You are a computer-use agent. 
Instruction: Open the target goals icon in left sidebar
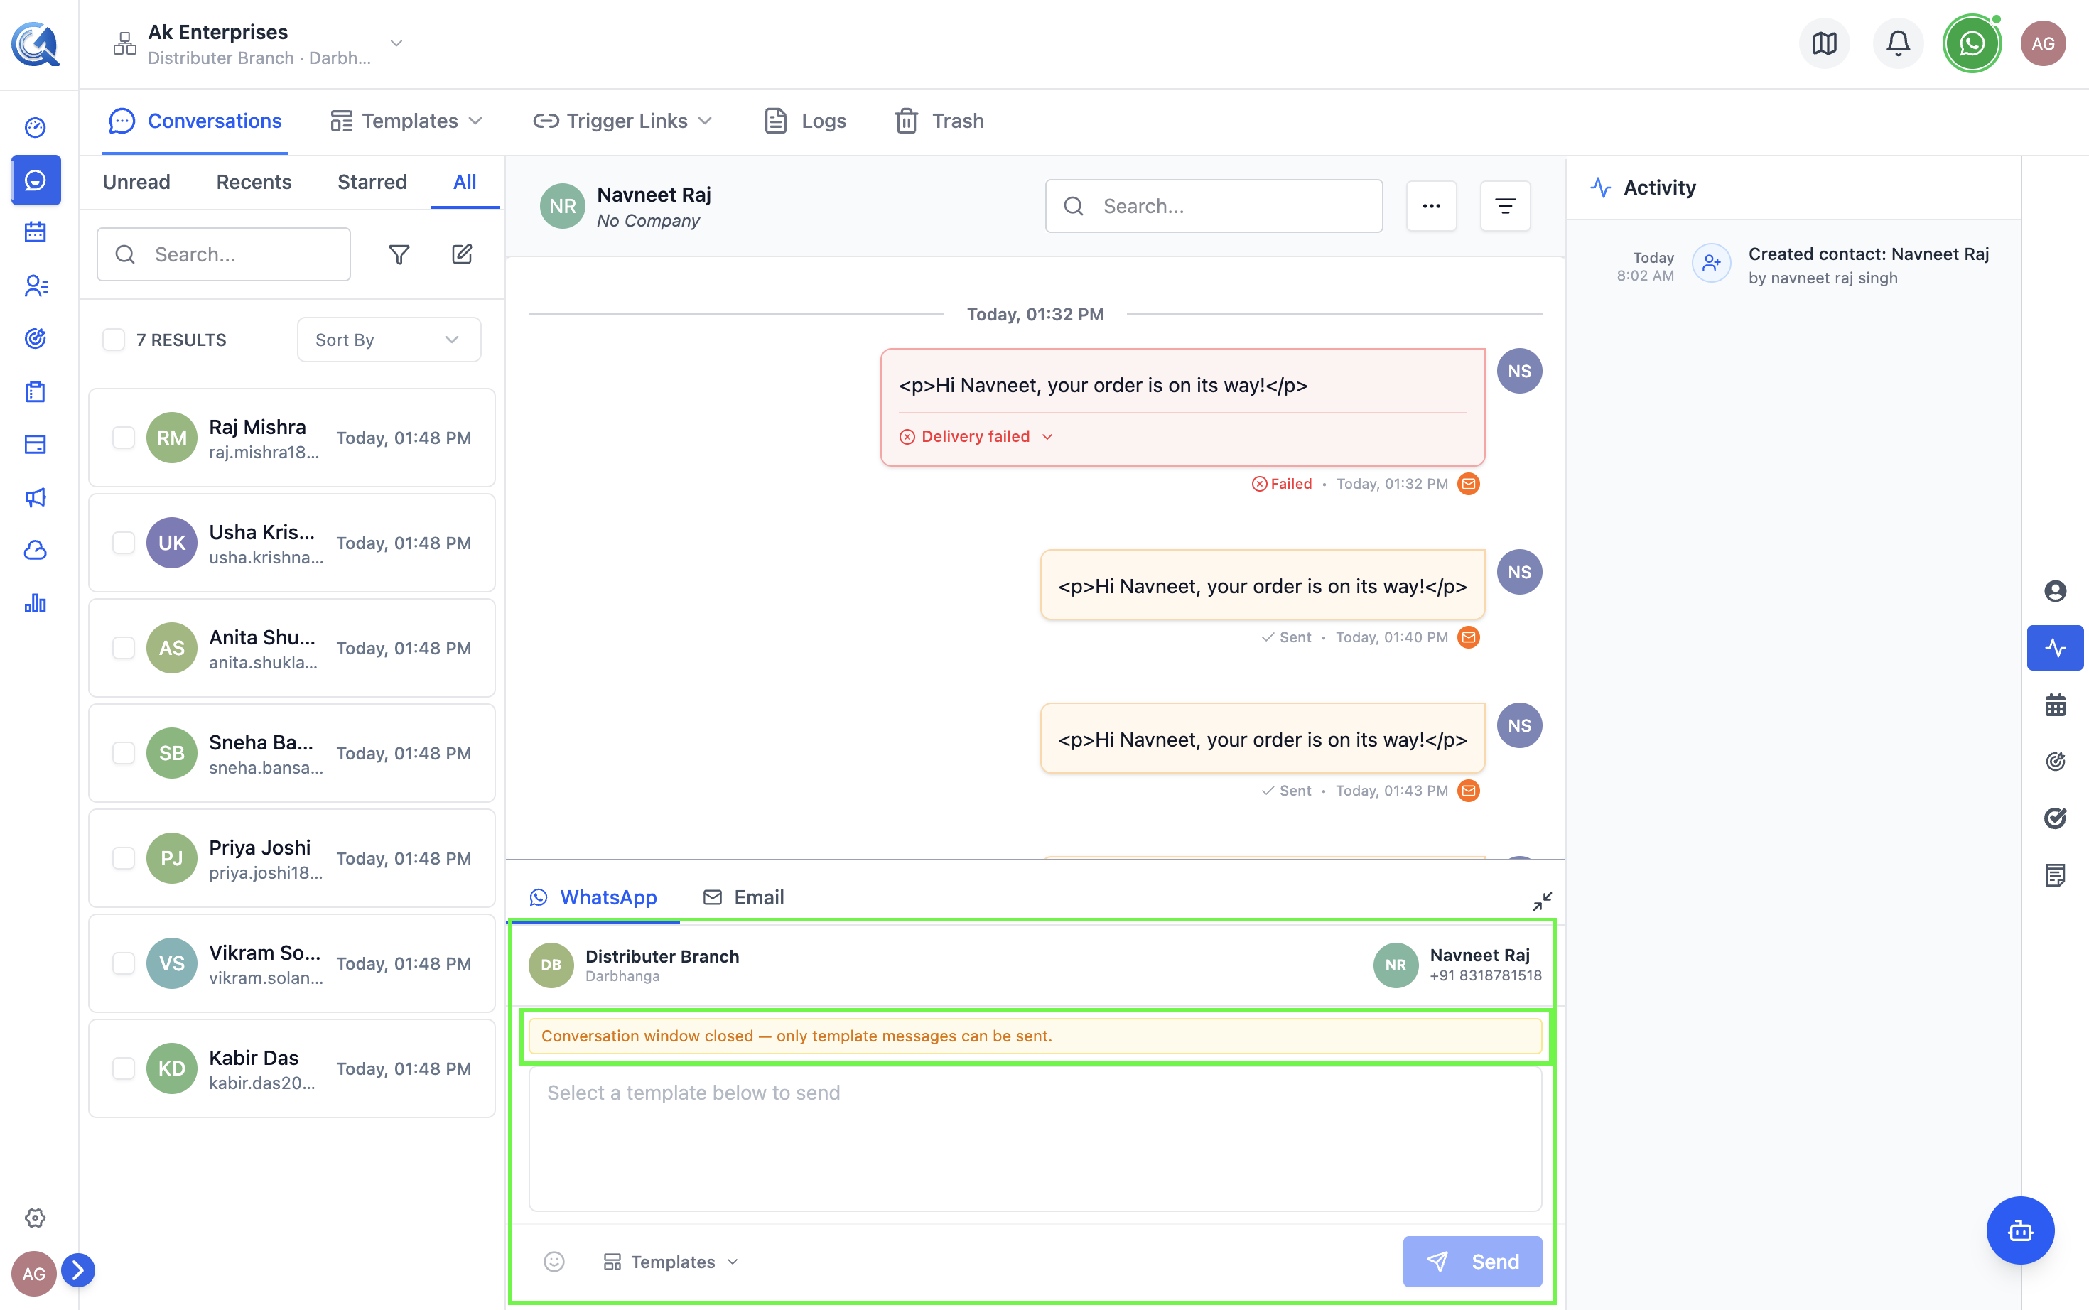[36, 339]
